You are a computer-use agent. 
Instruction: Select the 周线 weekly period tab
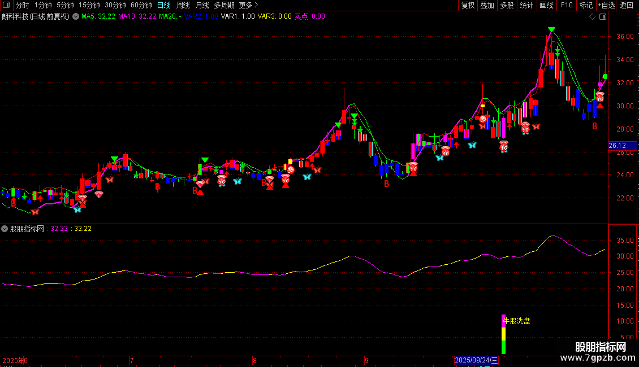tap(183, 5)
